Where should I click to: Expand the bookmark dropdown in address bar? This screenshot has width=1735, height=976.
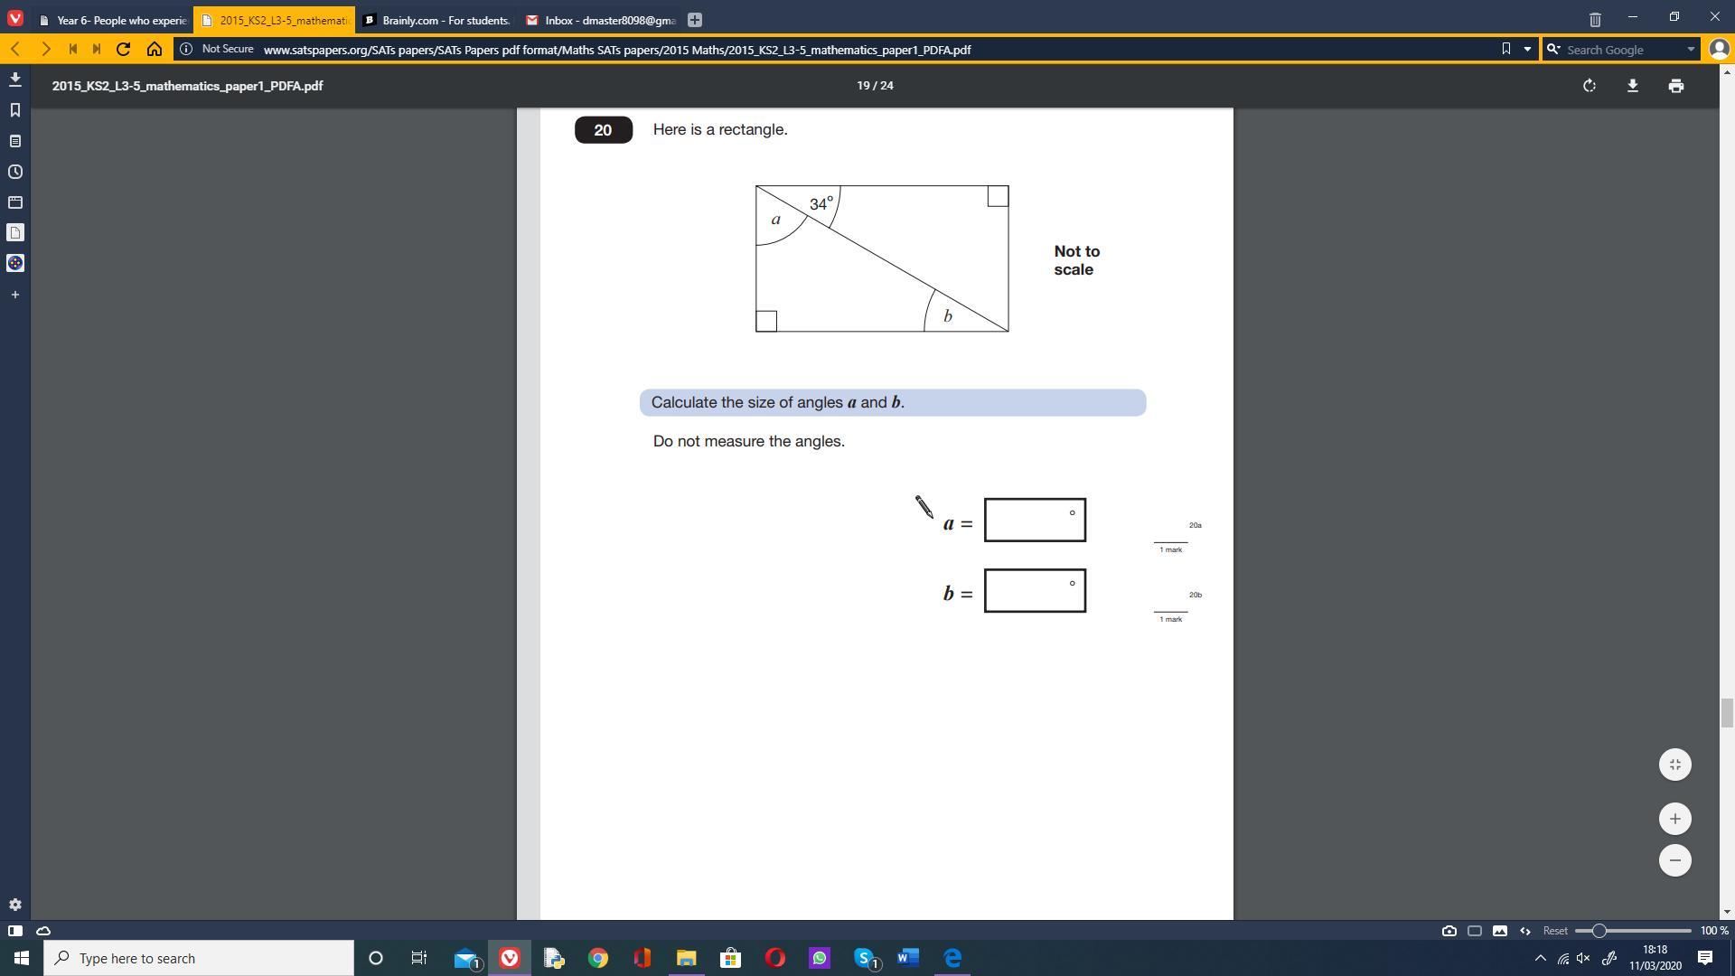pyautogui.click(x=1527, y=49)
